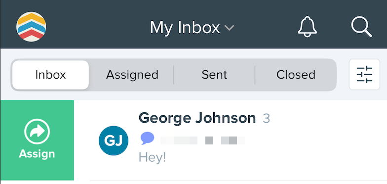The width and height of the screenshot is (387, 184).
Task: Switch to the Closed tab
Action: pyautogui.click(x=296, y=75)
